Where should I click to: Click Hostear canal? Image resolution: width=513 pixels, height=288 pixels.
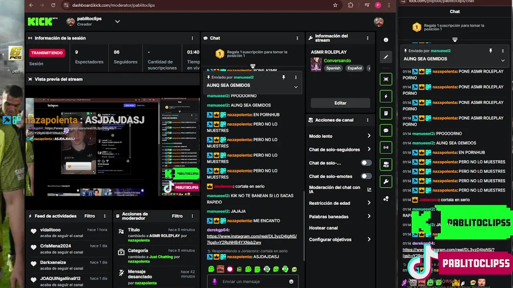coord(323,228)
